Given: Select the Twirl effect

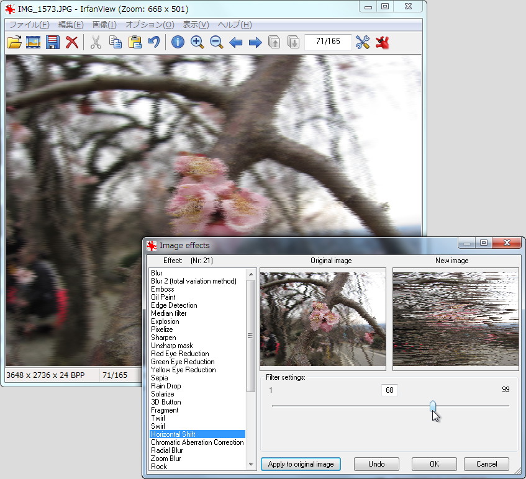Looking at the screenshot, I should tap(158, 418).
